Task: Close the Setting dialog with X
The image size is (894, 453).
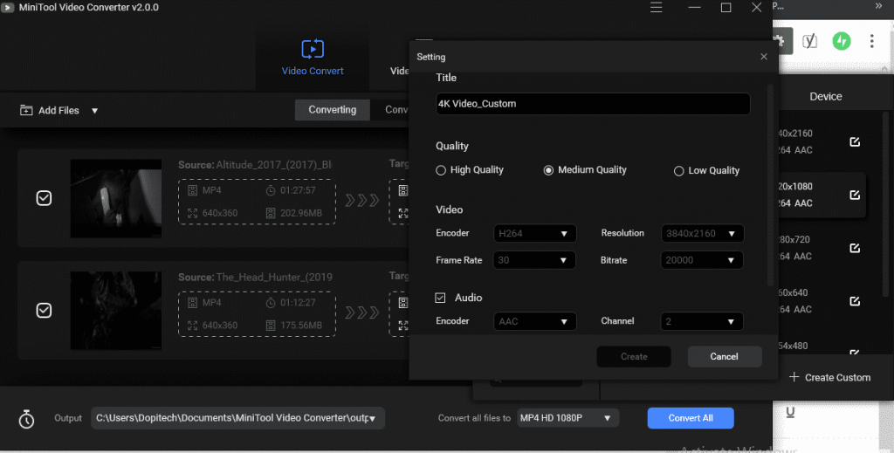Action: tap(764, 57)
